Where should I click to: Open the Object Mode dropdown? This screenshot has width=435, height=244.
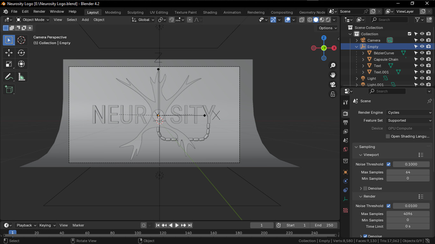point(33,20)
